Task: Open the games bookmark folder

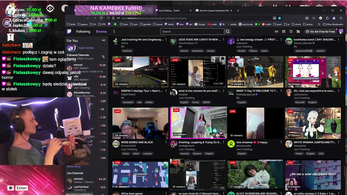Action: [82, 24]
